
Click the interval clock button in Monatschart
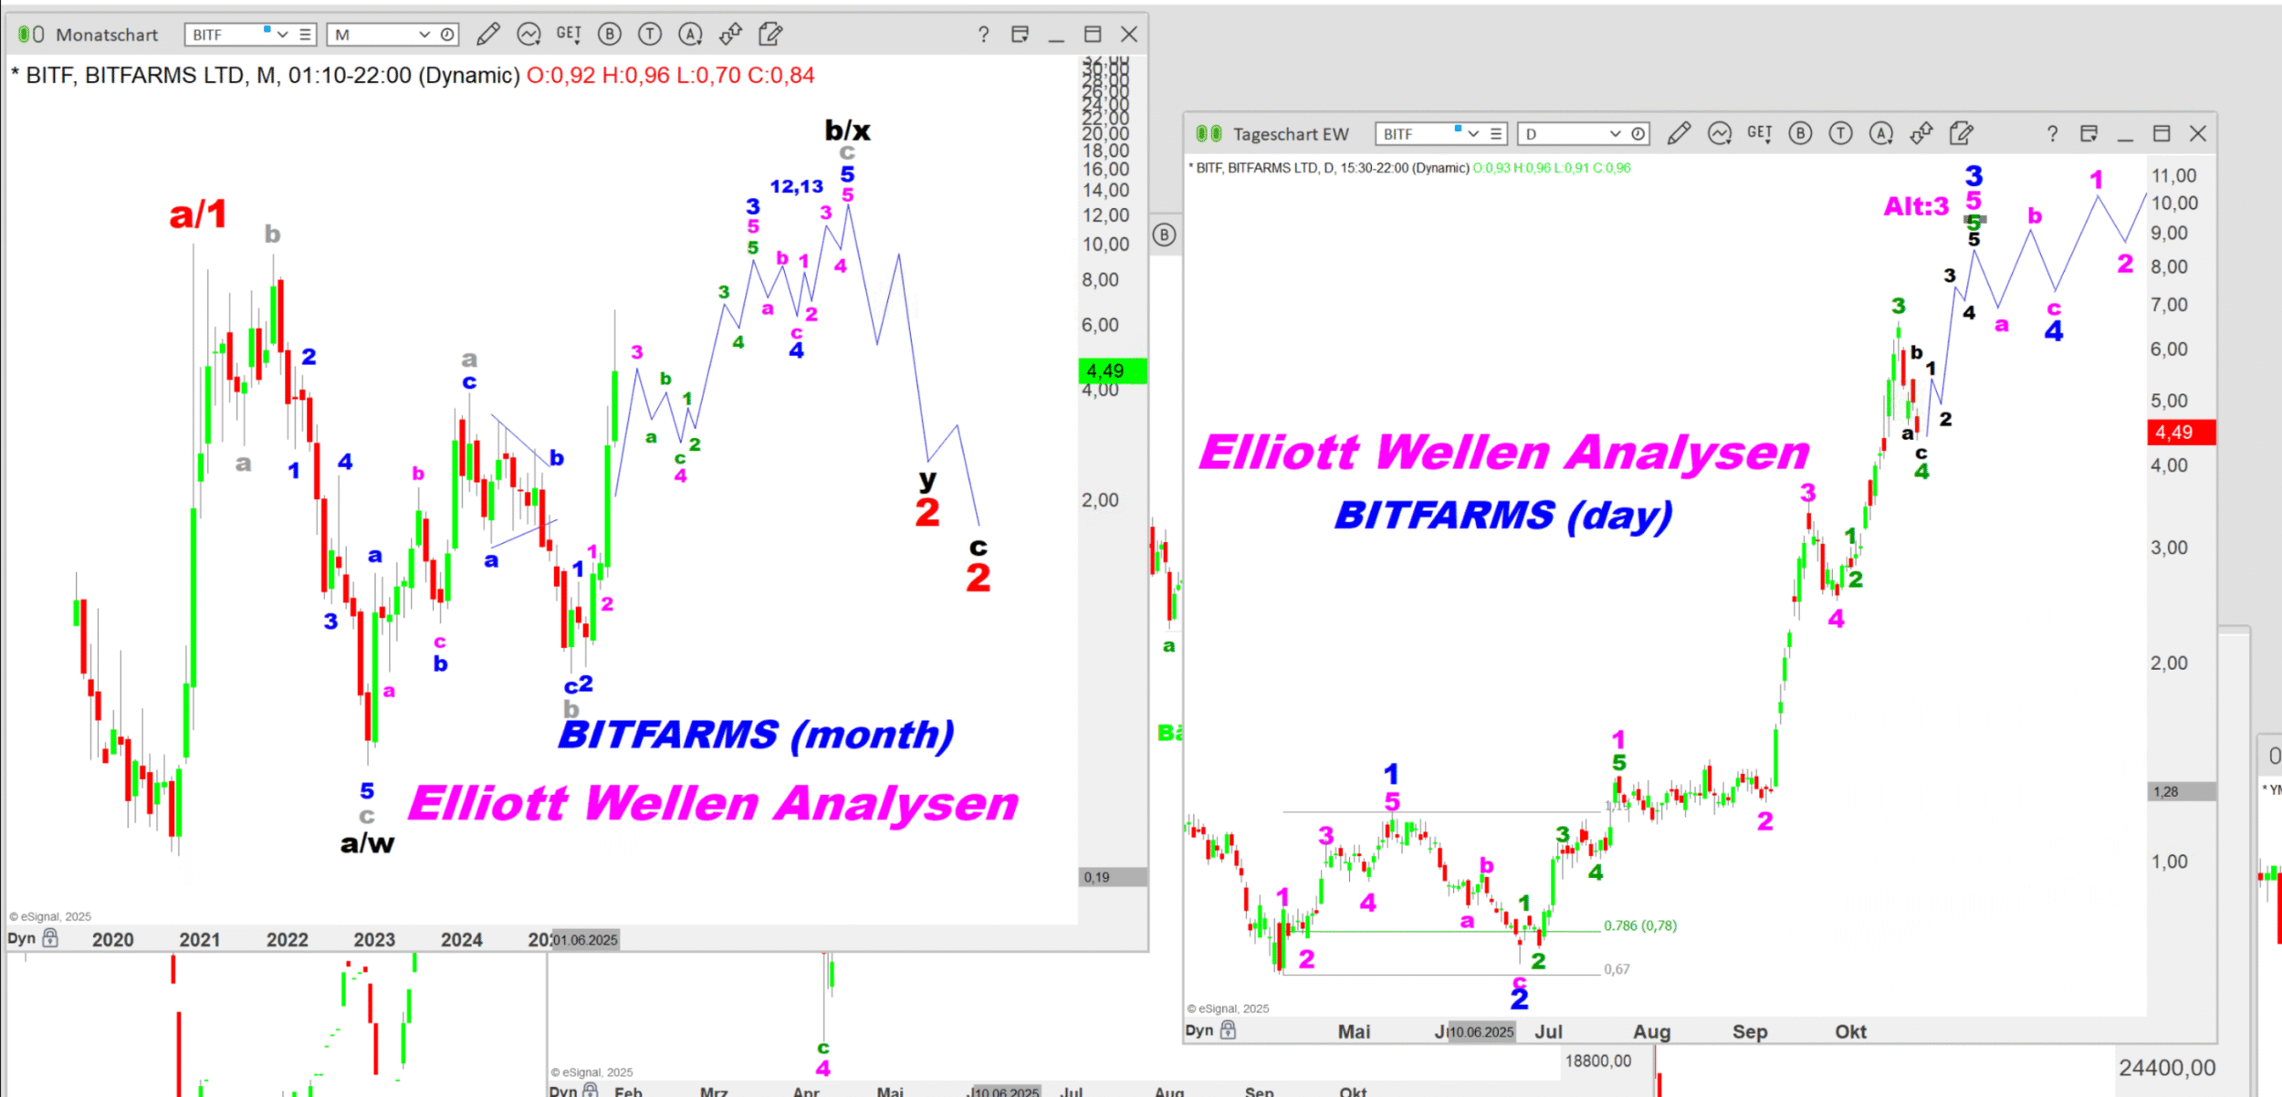coord(447,35)
